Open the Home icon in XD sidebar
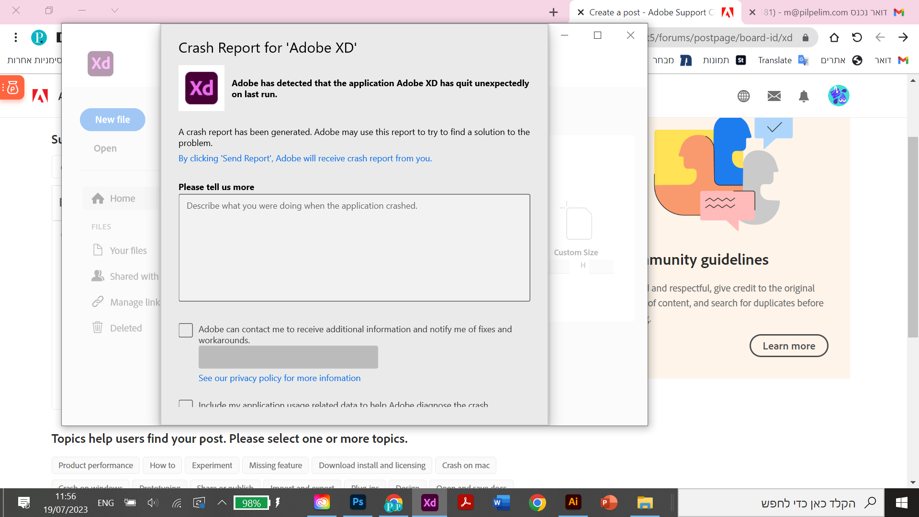Viewport: 919px width, 517px height. 98,198
